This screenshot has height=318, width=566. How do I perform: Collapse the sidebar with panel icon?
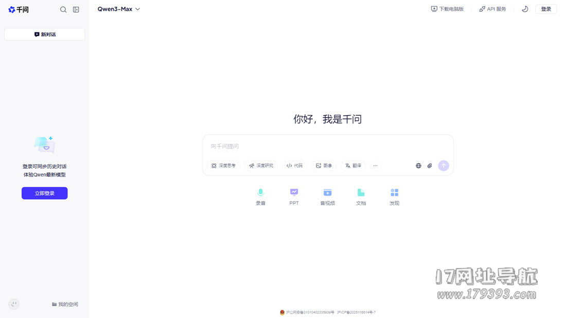click(x=76, y=9)
